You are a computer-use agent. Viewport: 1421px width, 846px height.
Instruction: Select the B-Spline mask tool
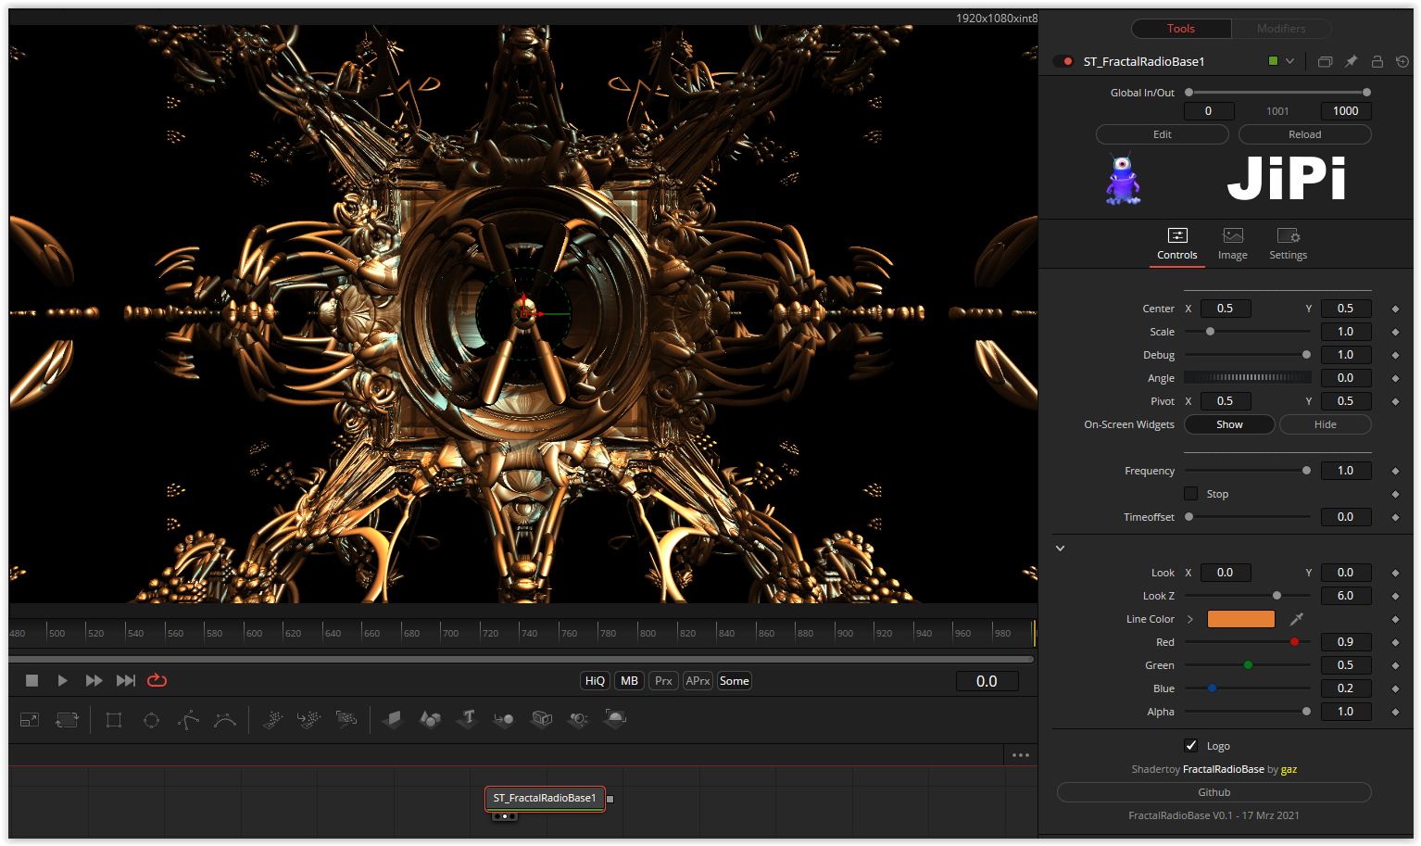pos(225,720)
